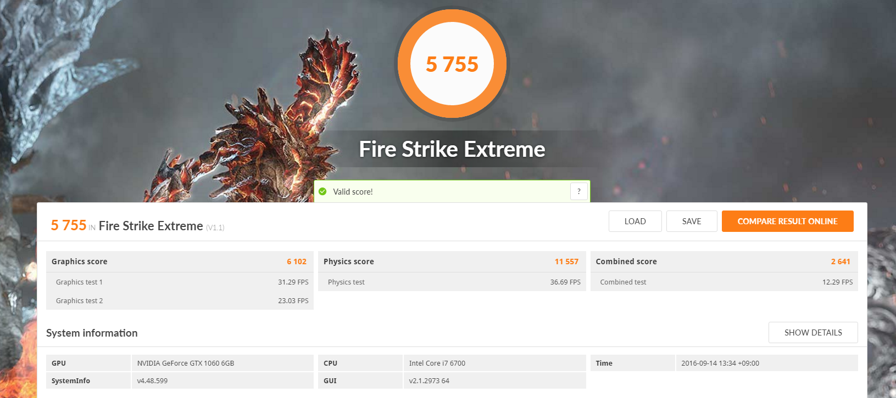The width and height of the screenshot is (896, 398).
Task: Click the Fire Strike Extreme title banner
Action: [x=452, y=149]
